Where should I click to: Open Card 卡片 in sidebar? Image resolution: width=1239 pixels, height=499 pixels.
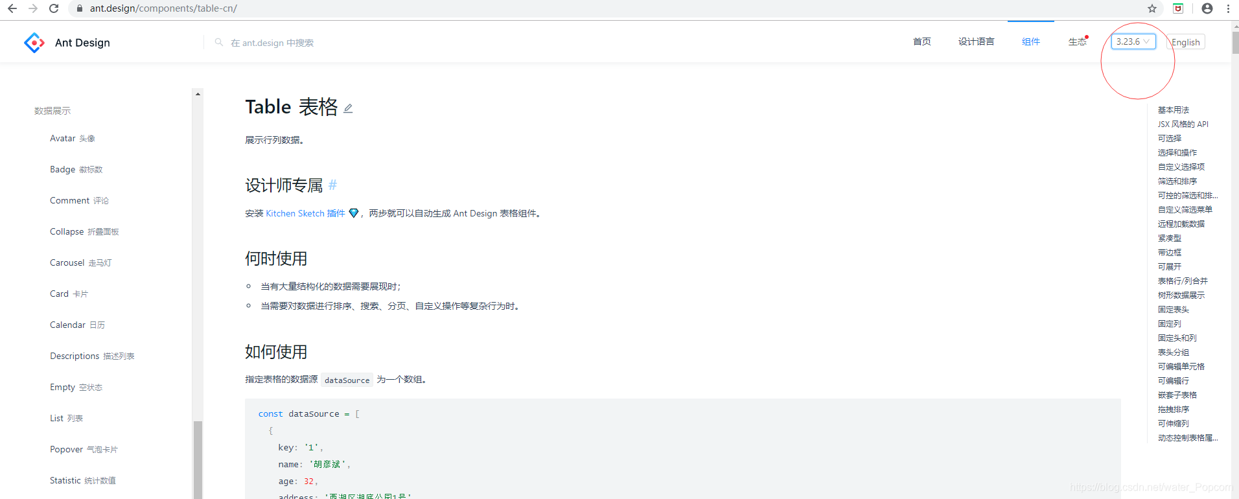(69, 294)
